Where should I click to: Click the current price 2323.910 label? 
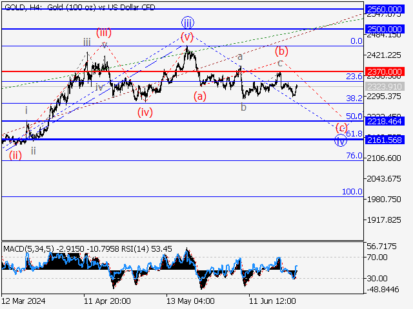[x=384, y=86]
